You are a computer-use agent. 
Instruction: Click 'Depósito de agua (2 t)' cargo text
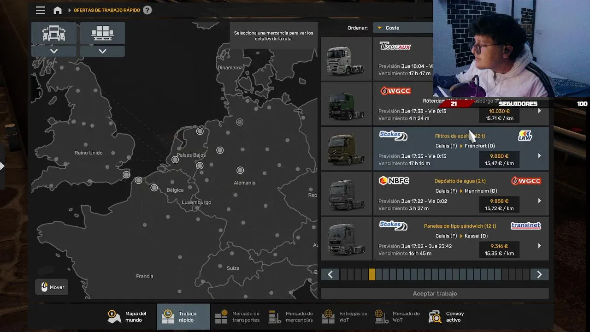(460, 181)
